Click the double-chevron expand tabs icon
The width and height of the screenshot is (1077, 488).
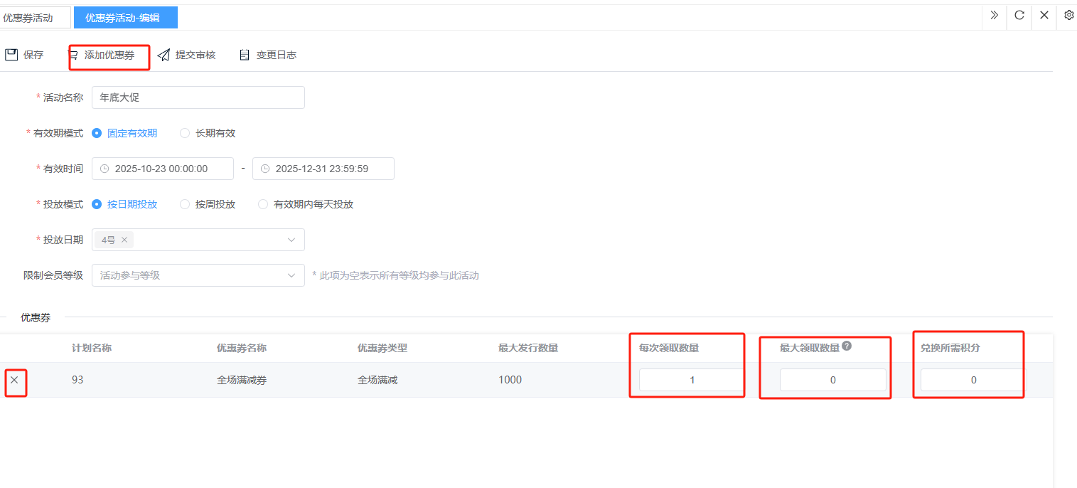pyautogui.click(x=994, y=15)
